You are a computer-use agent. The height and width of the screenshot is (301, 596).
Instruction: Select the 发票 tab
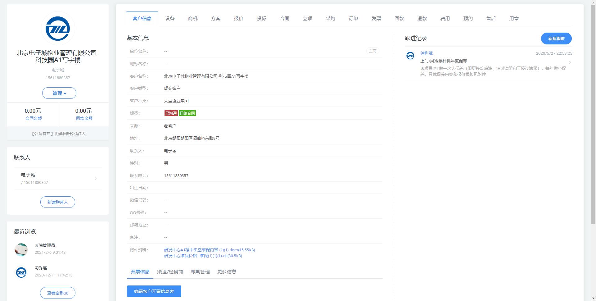tap(376, 19)
